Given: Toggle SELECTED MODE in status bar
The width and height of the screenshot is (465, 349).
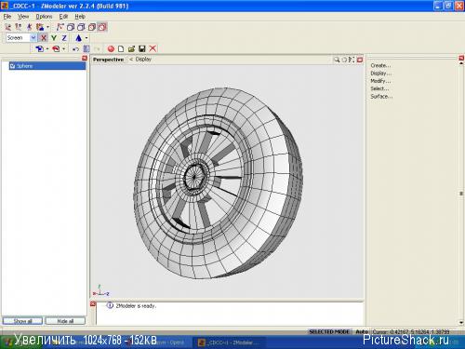Looking at the screenshot, I should tap(329, 331).
